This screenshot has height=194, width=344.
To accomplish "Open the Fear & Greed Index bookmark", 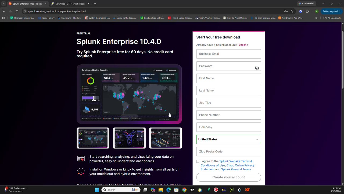I will [180, 18].
